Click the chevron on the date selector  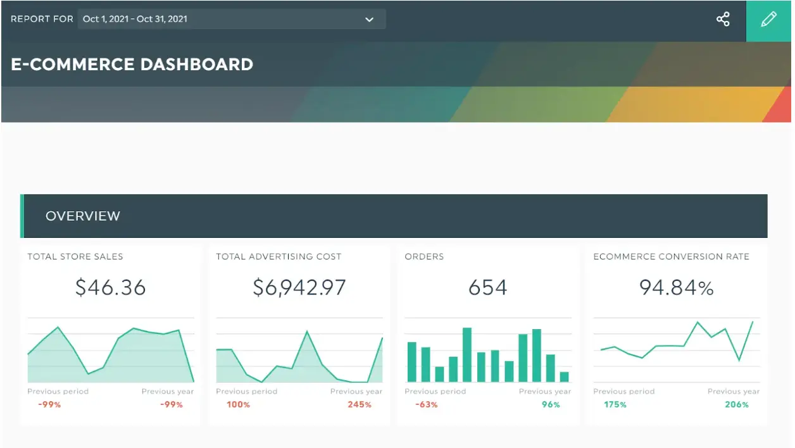[x=369, y=20]
